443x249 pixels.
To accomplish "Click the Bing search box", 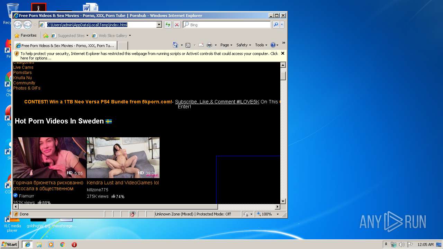I will (227, 25).
